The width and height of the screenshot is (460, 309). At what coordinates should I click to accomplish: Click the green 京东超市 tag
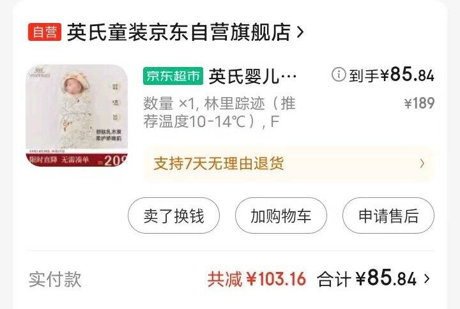coord(173,76)
